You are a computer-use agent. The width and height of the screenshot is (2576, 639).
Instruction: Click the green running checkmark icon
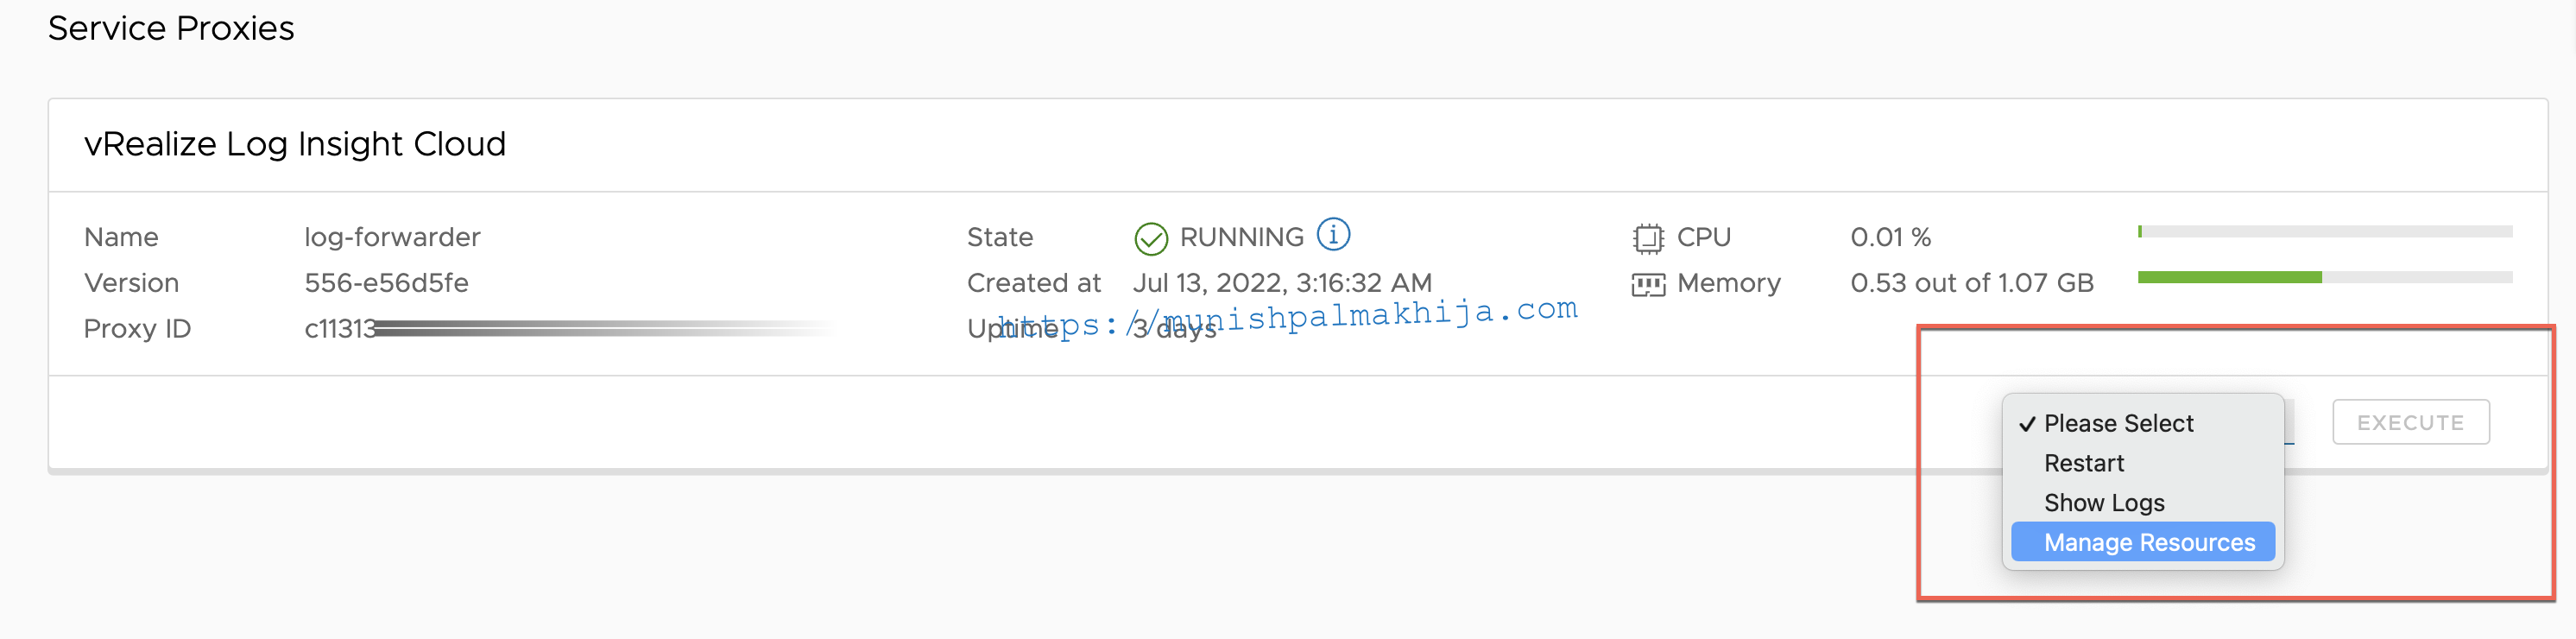click(1151, 239)
